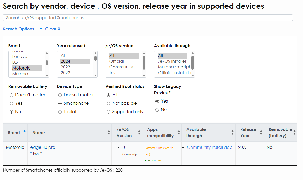Select Official install doc option
This screenshot has width=303, height=180.
pos(174,73)
